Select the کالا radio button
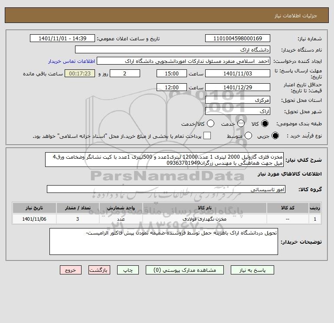This screenshot has height=323, width=334. [x=265, y=124]
